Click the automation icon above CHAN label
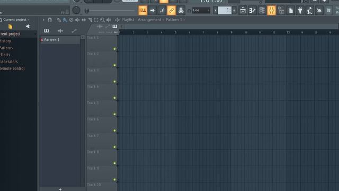339x191 pixels. tap(108, 27)
